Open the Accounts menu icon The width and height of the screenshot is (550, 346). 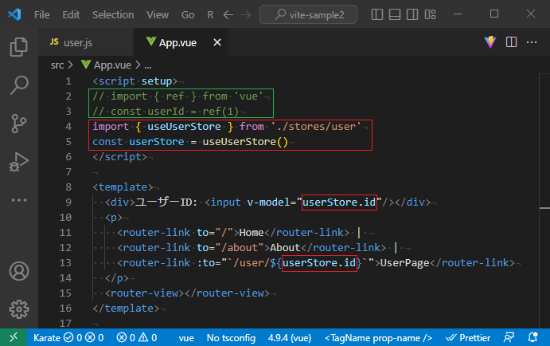(x=18, y=271)
